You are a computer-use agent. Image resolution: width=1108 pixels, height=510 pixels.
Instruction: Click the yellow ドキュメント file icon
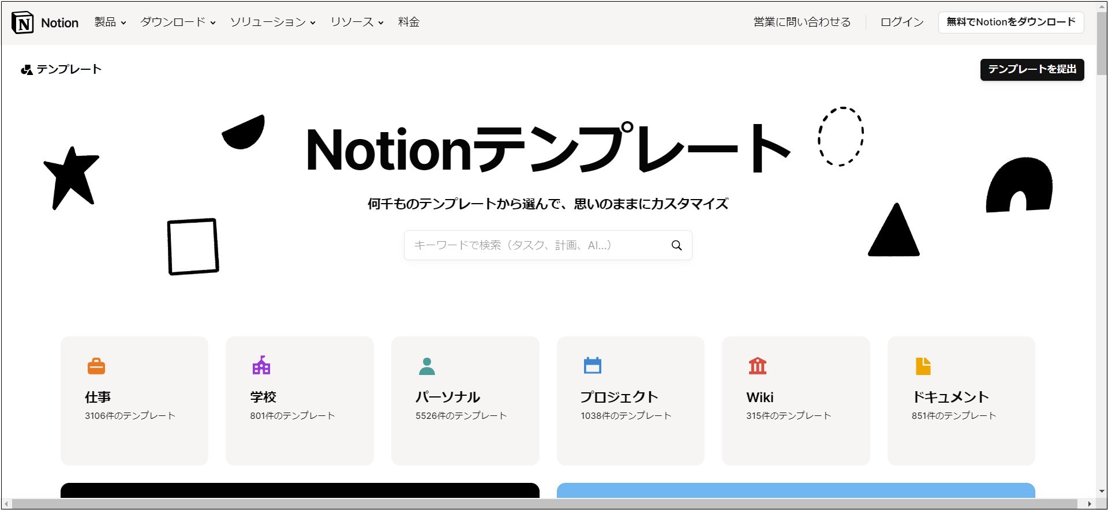pyautogui.click(x=923, y=366)
